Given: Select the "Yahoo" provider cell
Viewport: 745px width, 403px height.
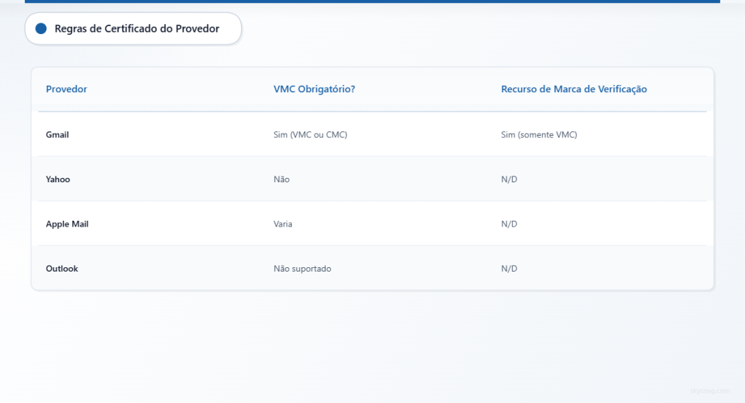Looking at the screenshot, I should (58, 179).
